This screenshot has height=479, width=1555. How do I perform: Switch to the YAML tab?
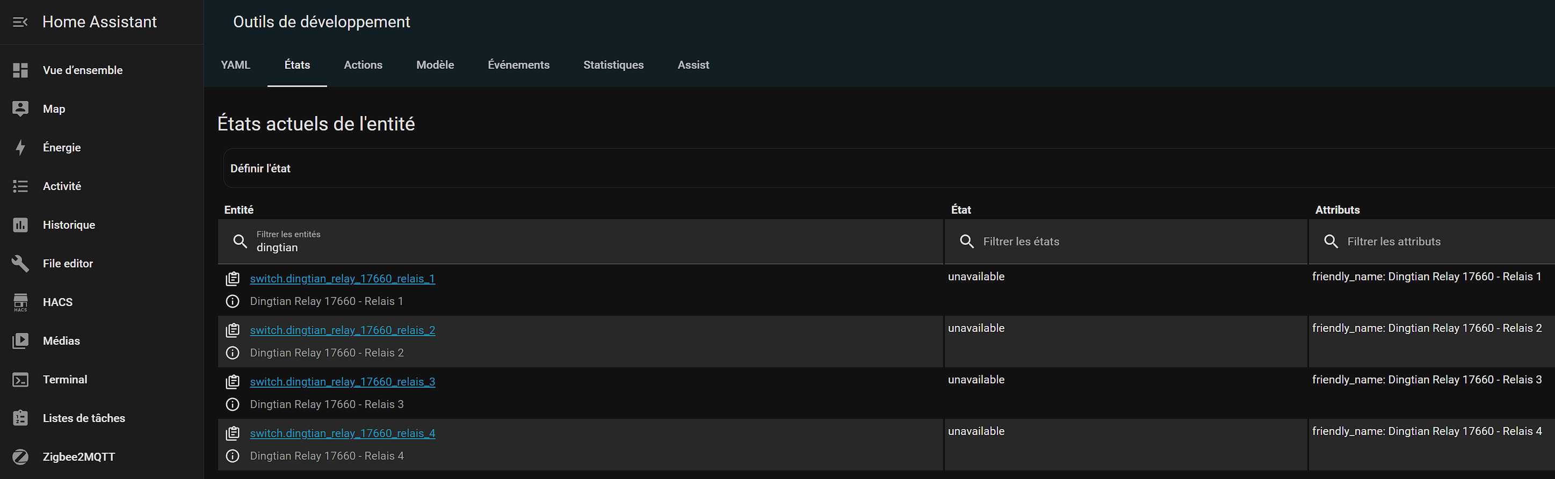(235, 65)
